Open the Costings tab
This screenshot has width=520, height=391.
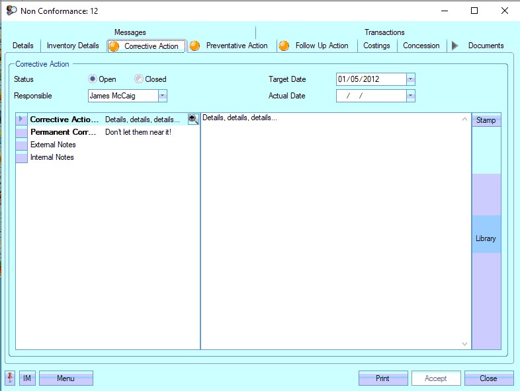[x=377, y=46]
